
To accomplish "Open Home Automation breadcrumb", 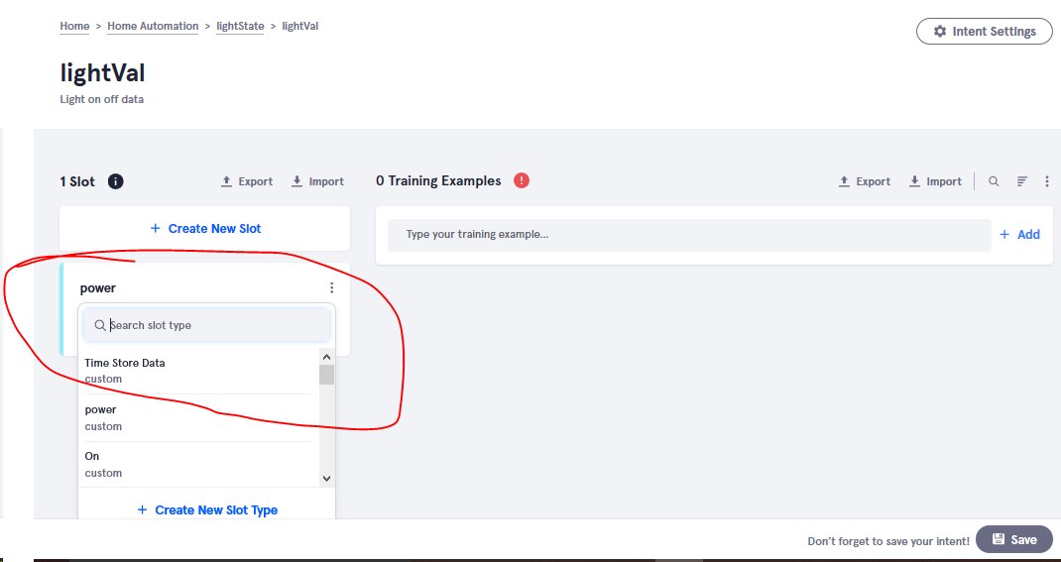I will [x=153, y=27].
